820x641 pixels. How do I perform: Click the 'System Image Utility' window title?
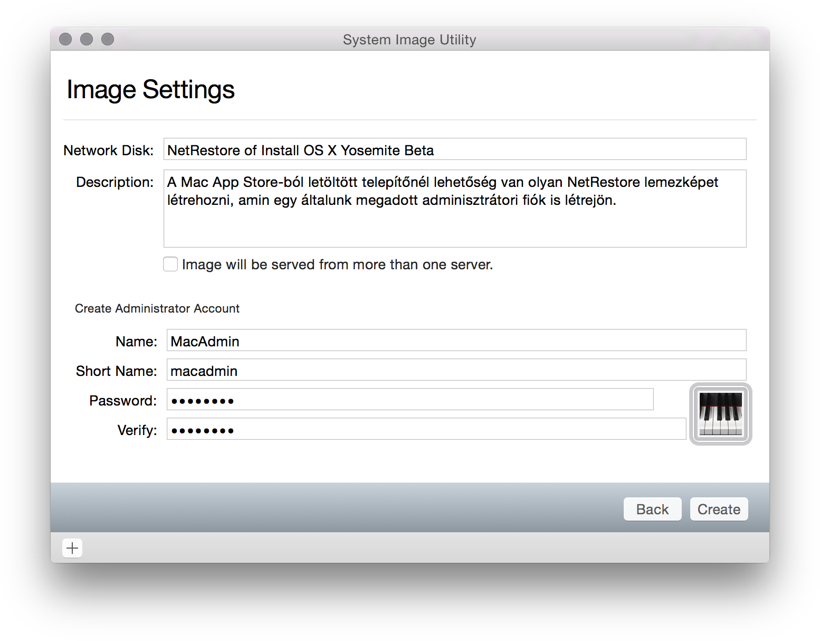(x=409, y=40)
